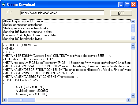Viewport: 138px width, 105px height.
Task: Click the '<STYLE TYPE="text/css">' line
Action: click(20, 80)
